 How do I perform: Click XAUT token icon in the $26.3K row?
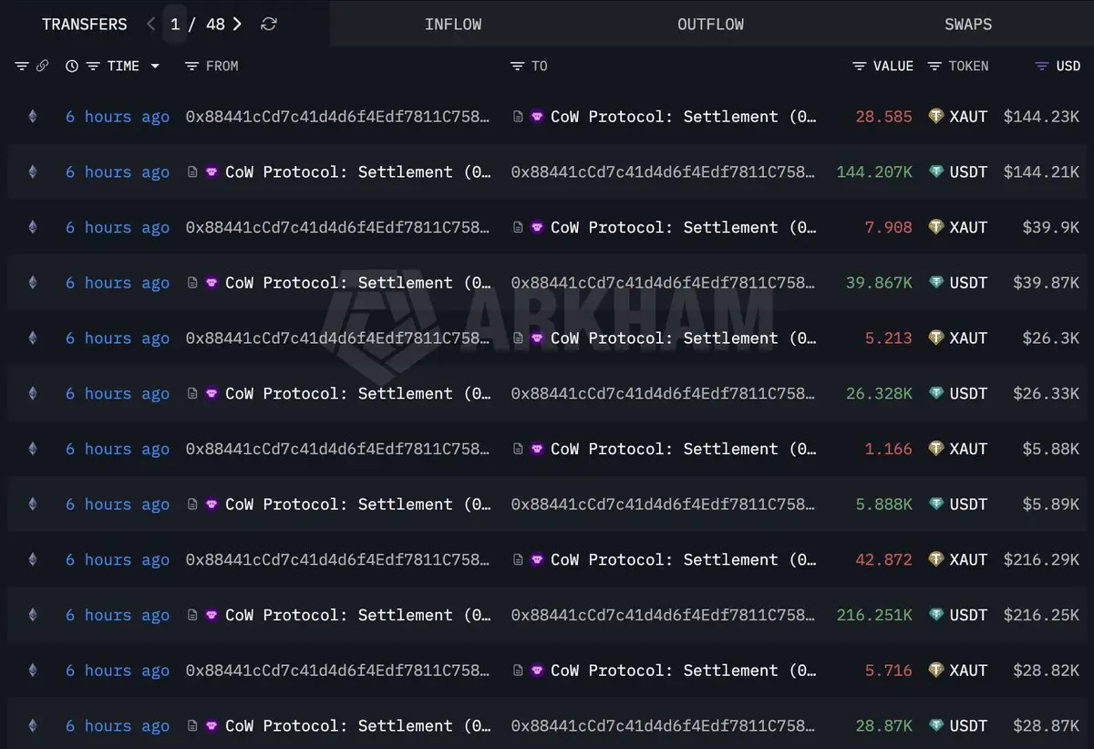935,338
